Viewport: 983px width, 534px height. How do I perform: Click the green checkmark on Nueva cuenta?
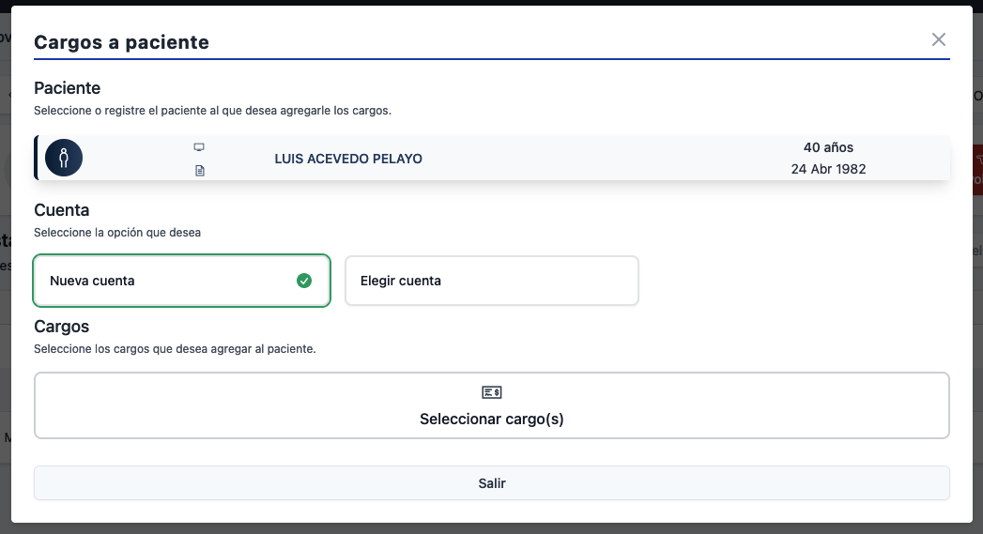pos(303,280)
